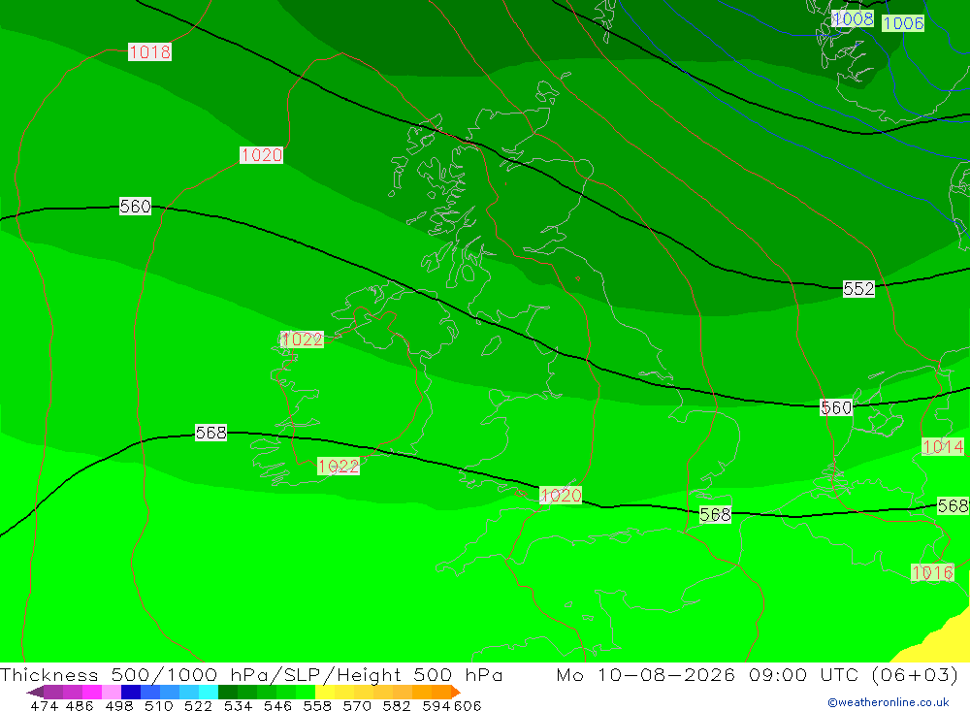Screen dimensions: 970x711
Task: Click the red '1014' isobar label
Action: point(943,447)
